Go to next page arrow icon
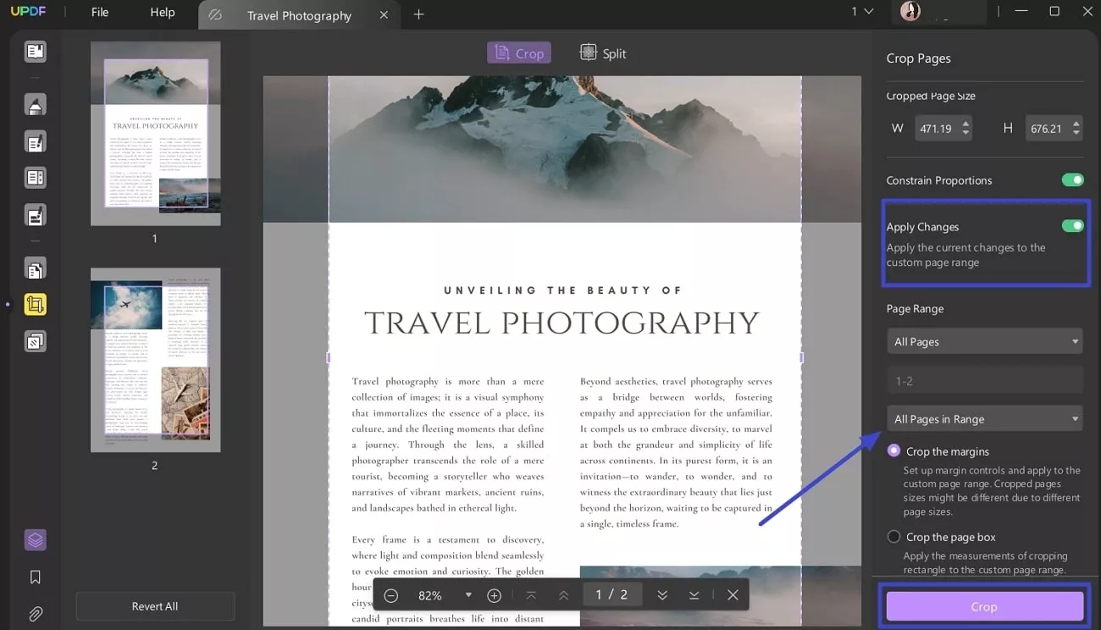Screen dimensions: 1101x630 662,595
